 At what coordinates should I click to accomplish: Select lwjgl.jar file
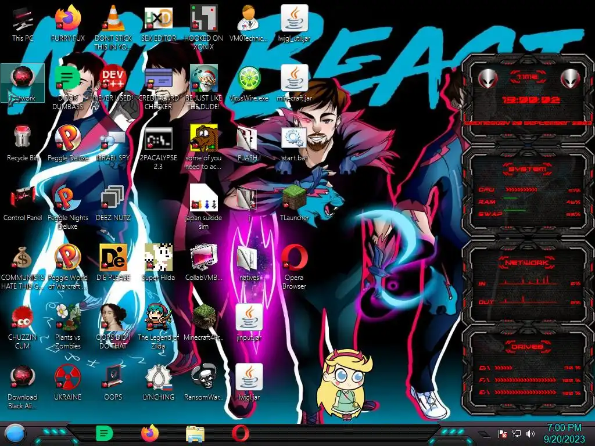click(249, 383)
